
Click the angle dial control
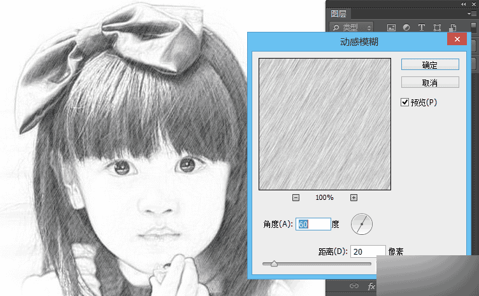(362, 224)
